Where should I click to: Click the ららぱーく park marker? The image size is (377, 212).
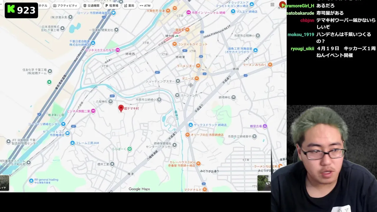[129, 149]
